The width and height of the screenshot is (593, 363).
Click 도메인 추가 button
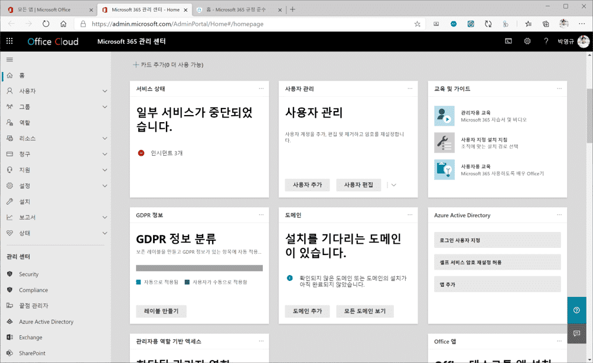point(307,311)
